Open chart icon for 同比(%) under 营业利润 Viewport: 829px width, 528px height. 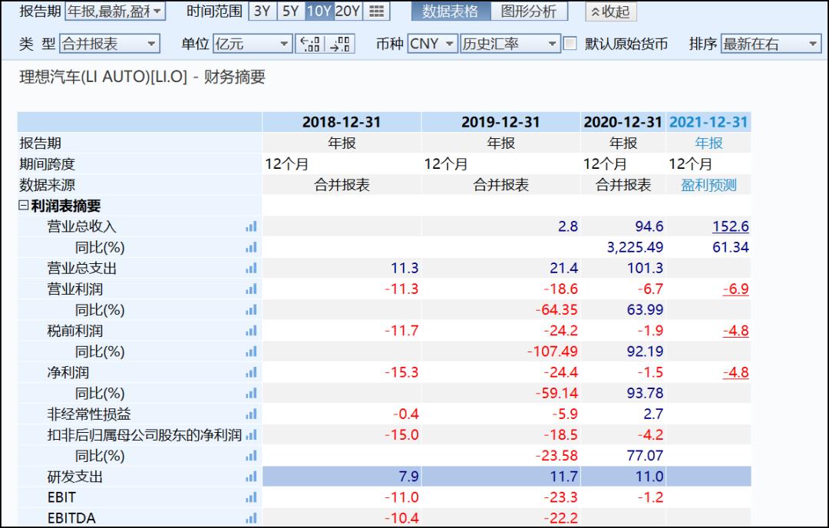[251, 310]
